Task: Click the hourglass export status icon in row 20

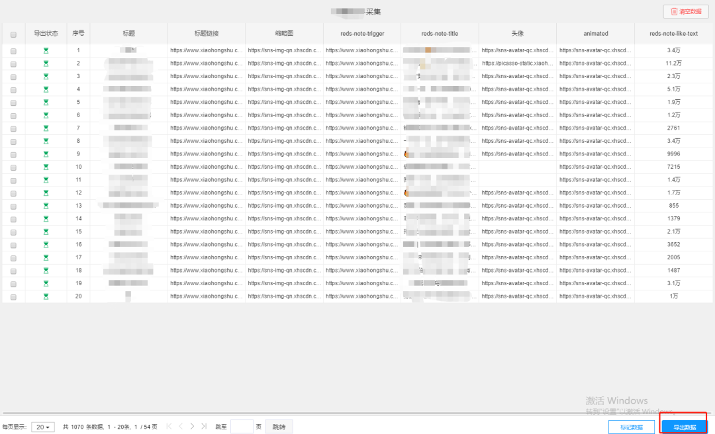Action: (x=46, y=296)
